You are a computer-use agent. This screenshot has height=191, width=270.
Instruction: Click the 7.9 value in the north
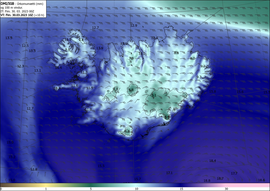pos(131,58)
